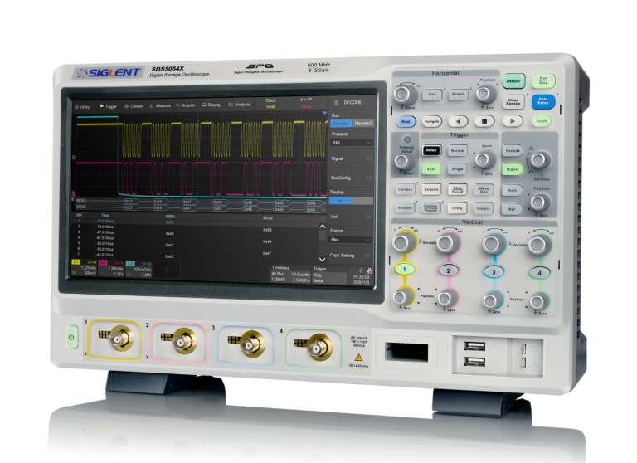Screen dimensions: 637x463
Task: Tap the Cursors icon on screen menu
Action: pos(126,106)
